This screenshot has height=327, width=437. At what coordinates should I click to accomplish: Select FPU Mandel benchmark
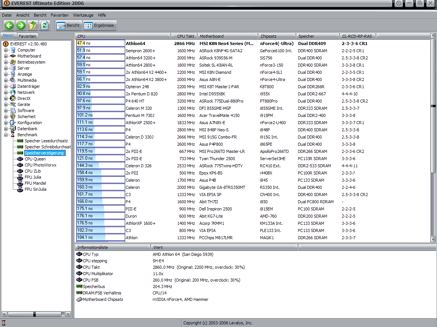pyautogui.click(x=35, y=183)
